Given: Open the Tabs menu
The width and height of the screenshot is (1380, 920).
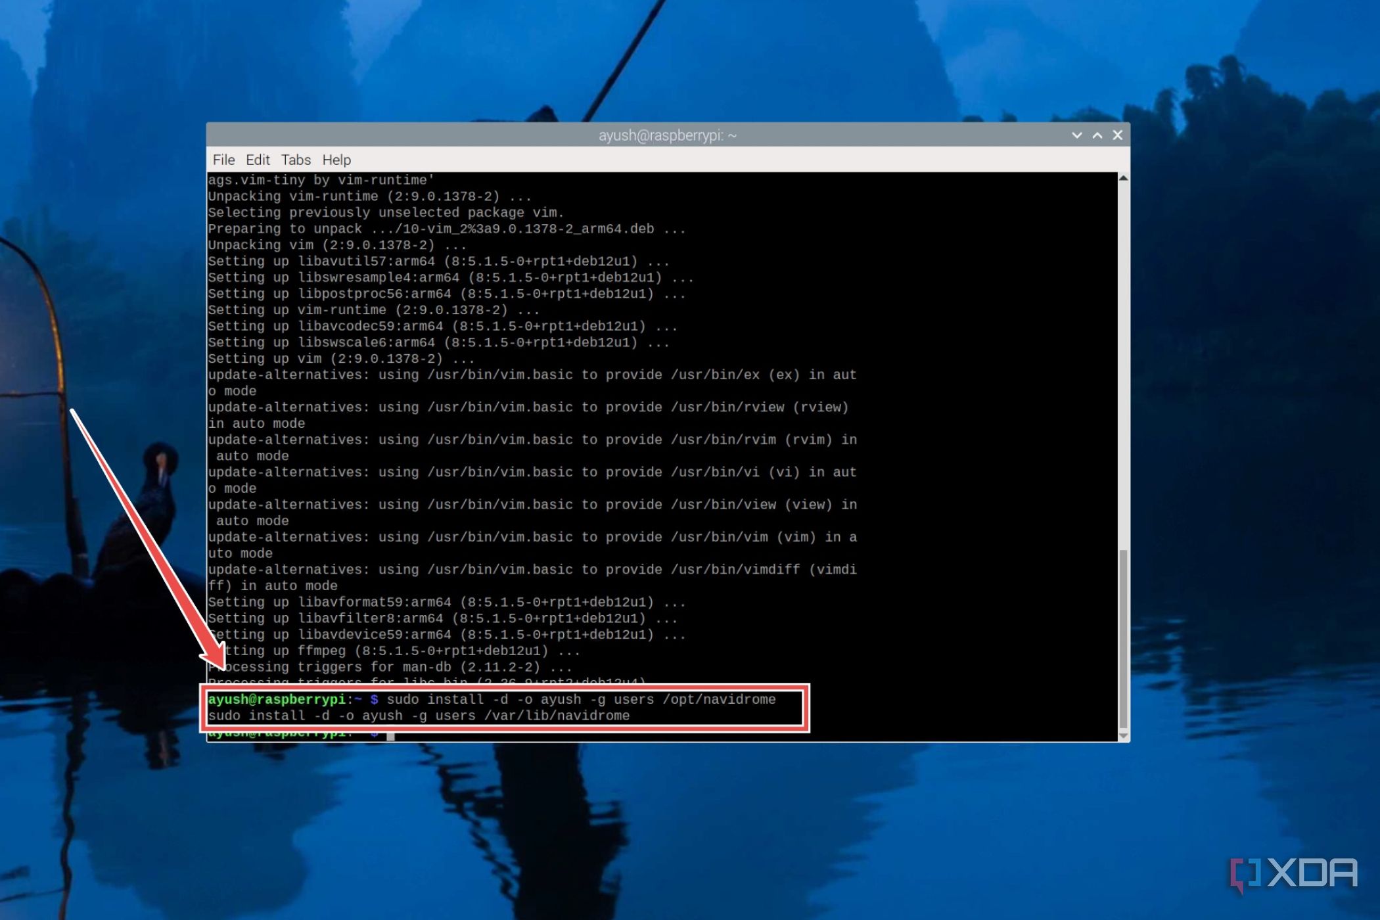Looking at the screenshot, I should [x=295, y=160].
